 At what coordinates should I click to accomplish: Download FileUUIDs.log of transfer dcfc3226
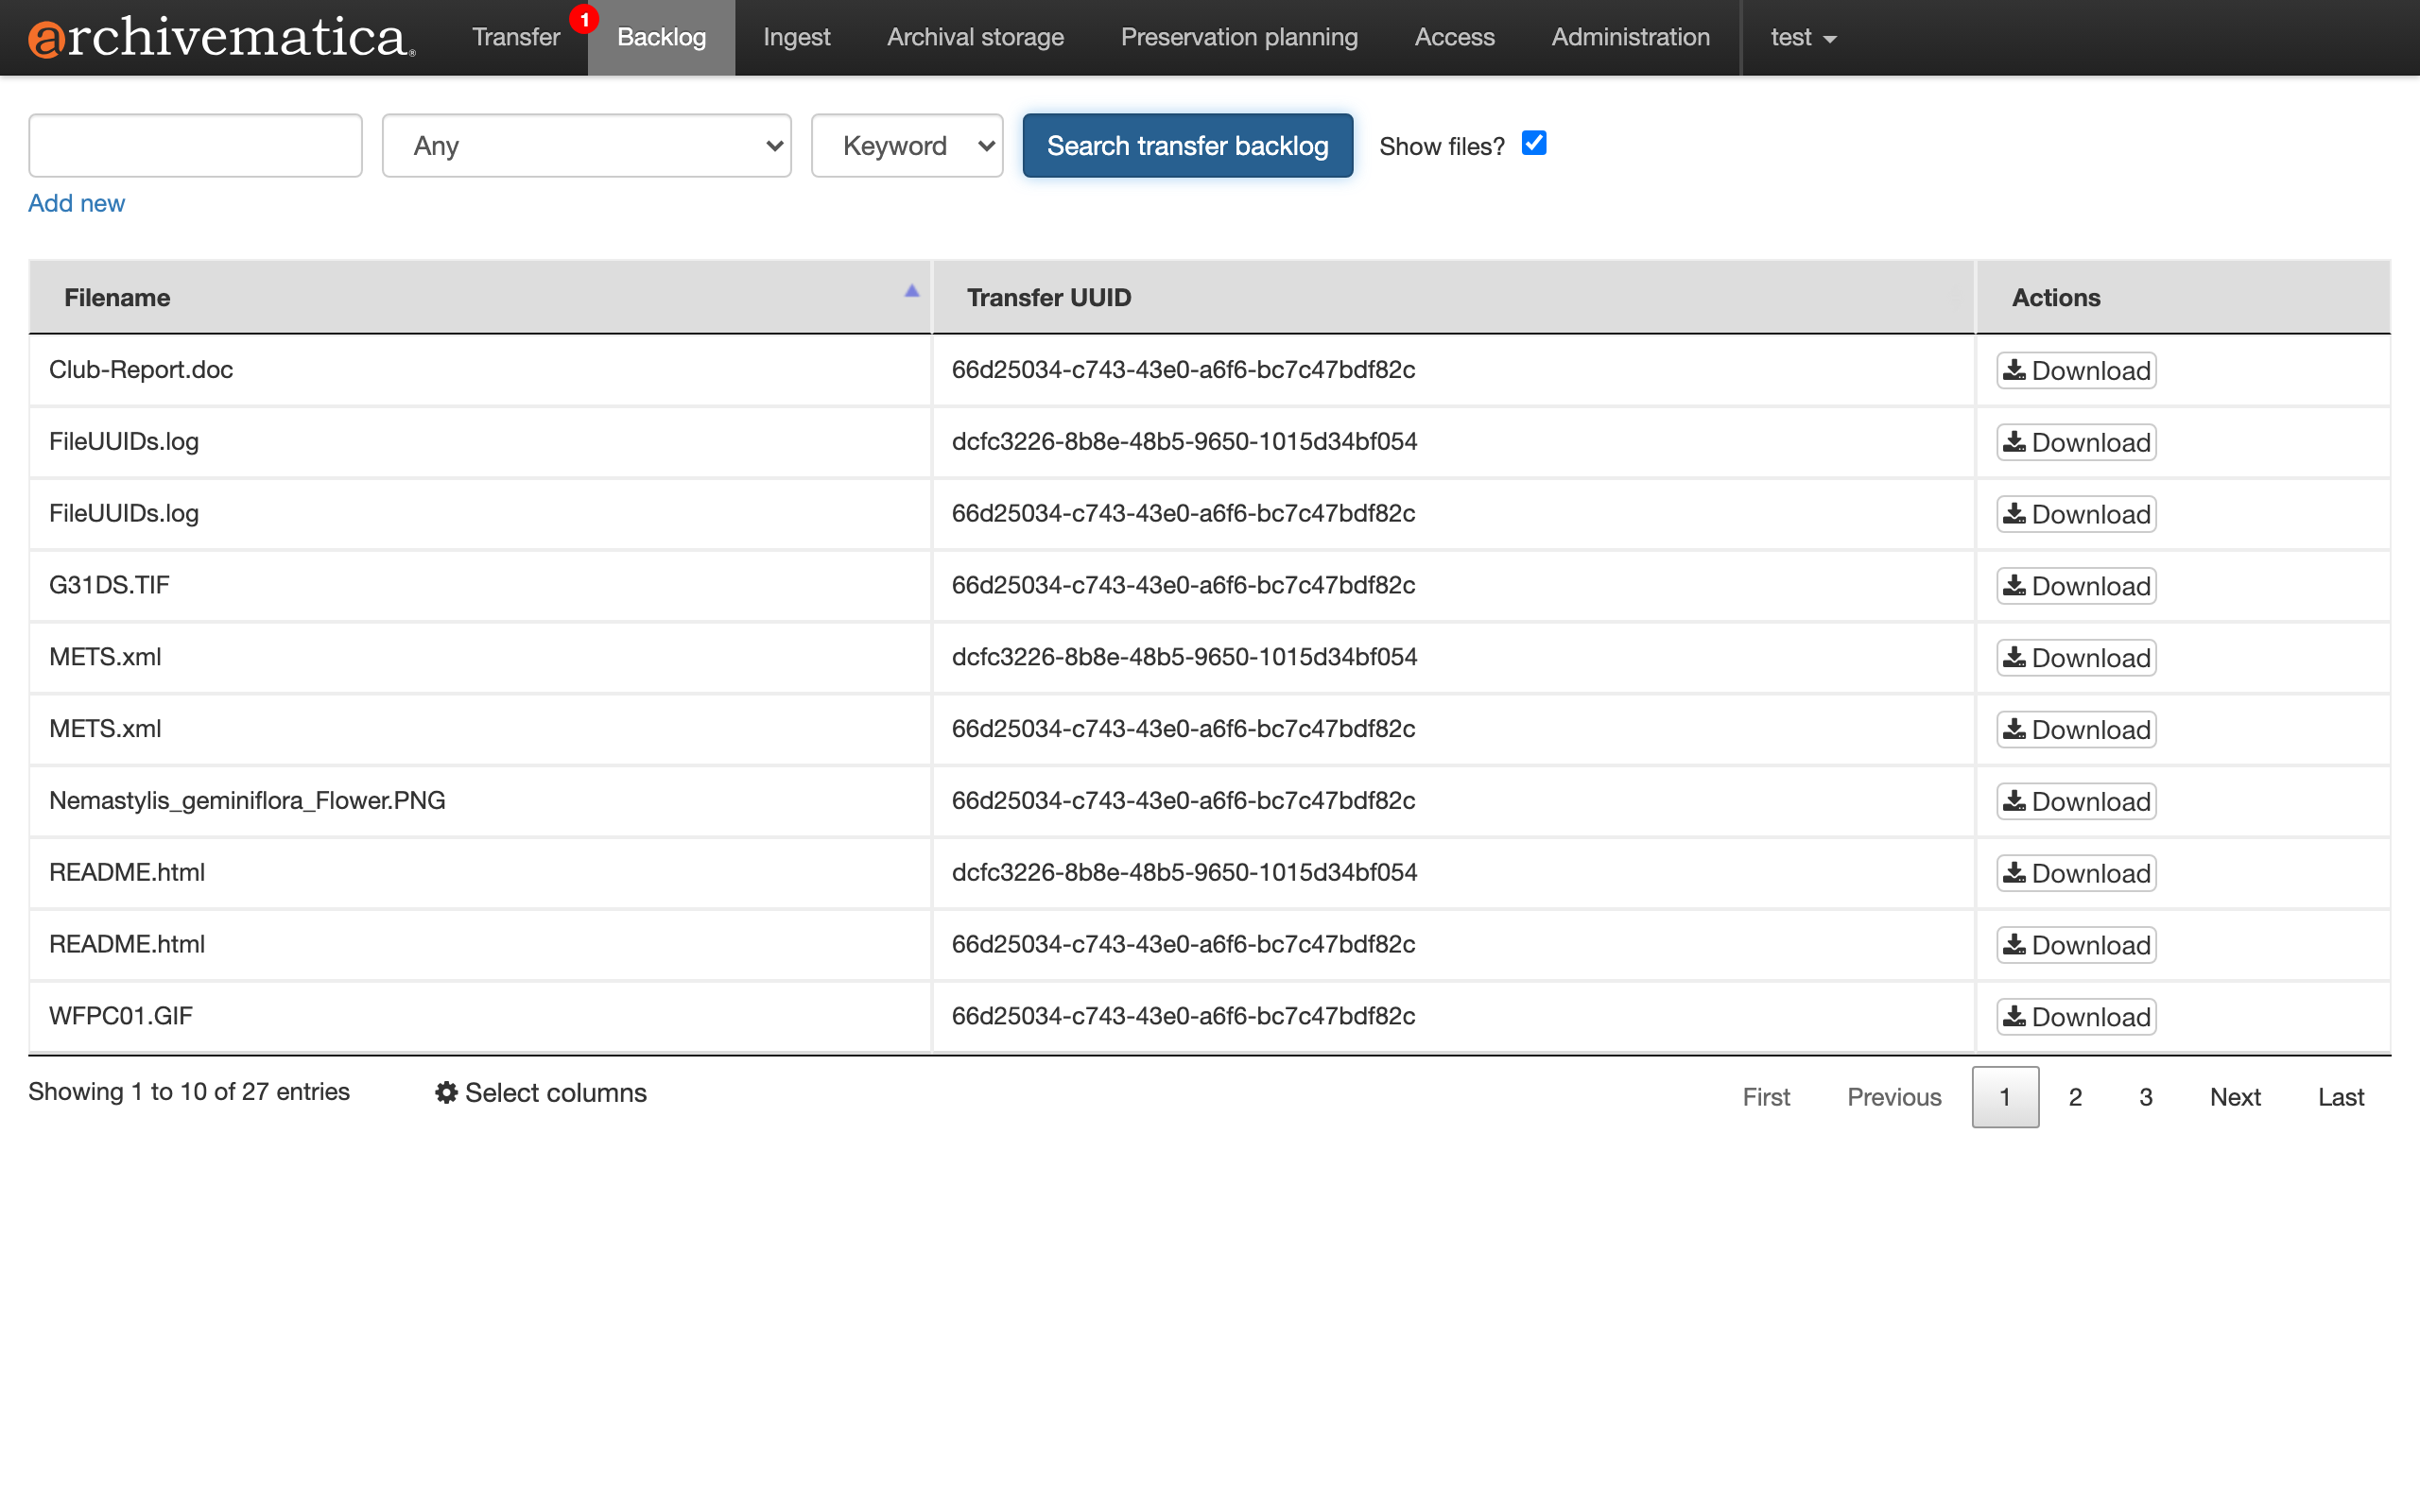click(2076, 442)
